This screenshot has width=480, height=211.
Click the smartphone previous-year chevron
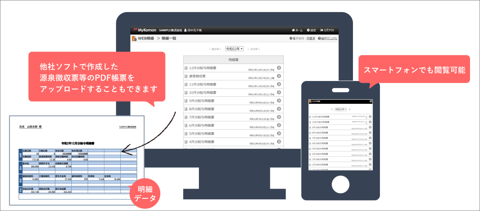tap(332, 109)
